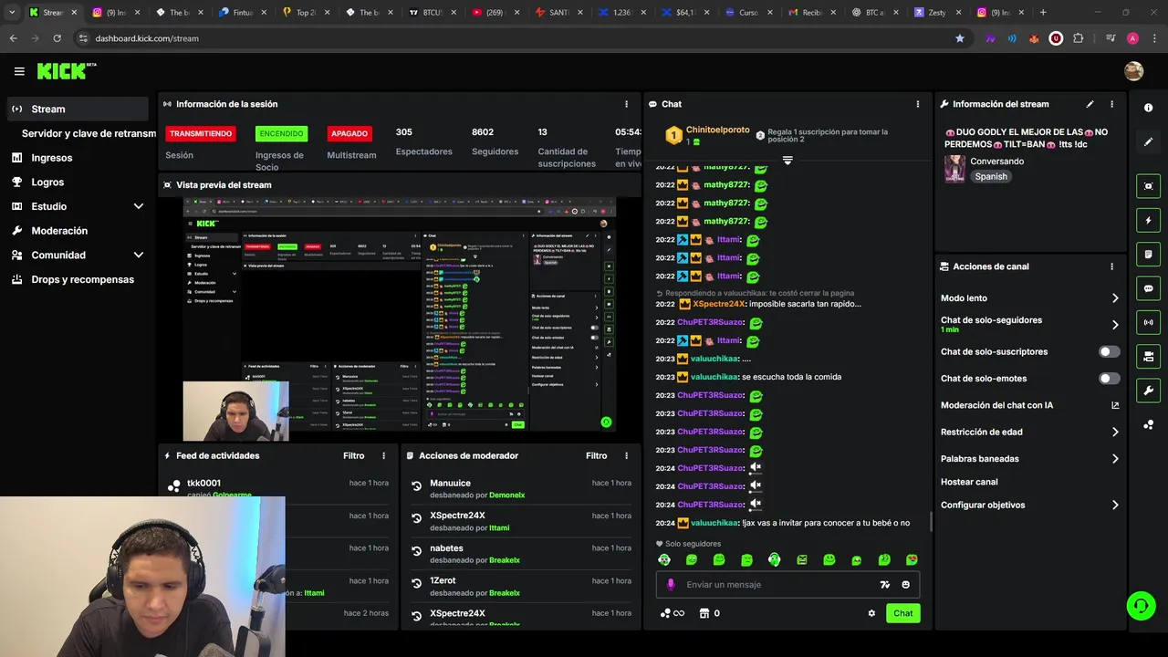
Task: Click the first green emote in emote row
Action: click(x=664, y=559)
